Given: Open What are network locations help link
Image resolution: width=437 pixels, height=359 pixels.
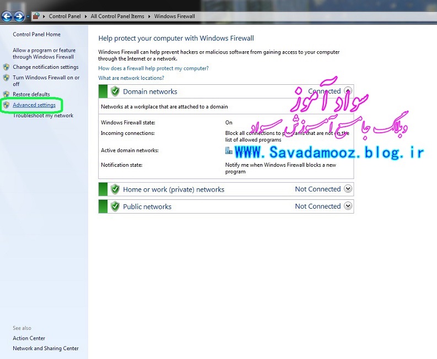Looking at the screenshot, I should (x=131, y=78).
